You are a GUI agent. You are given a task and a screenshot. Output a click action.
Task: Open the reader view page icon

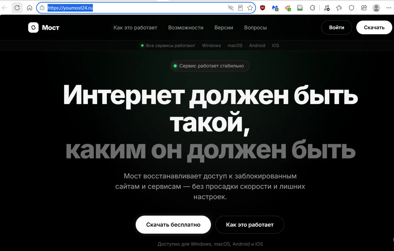click(240, 8)
